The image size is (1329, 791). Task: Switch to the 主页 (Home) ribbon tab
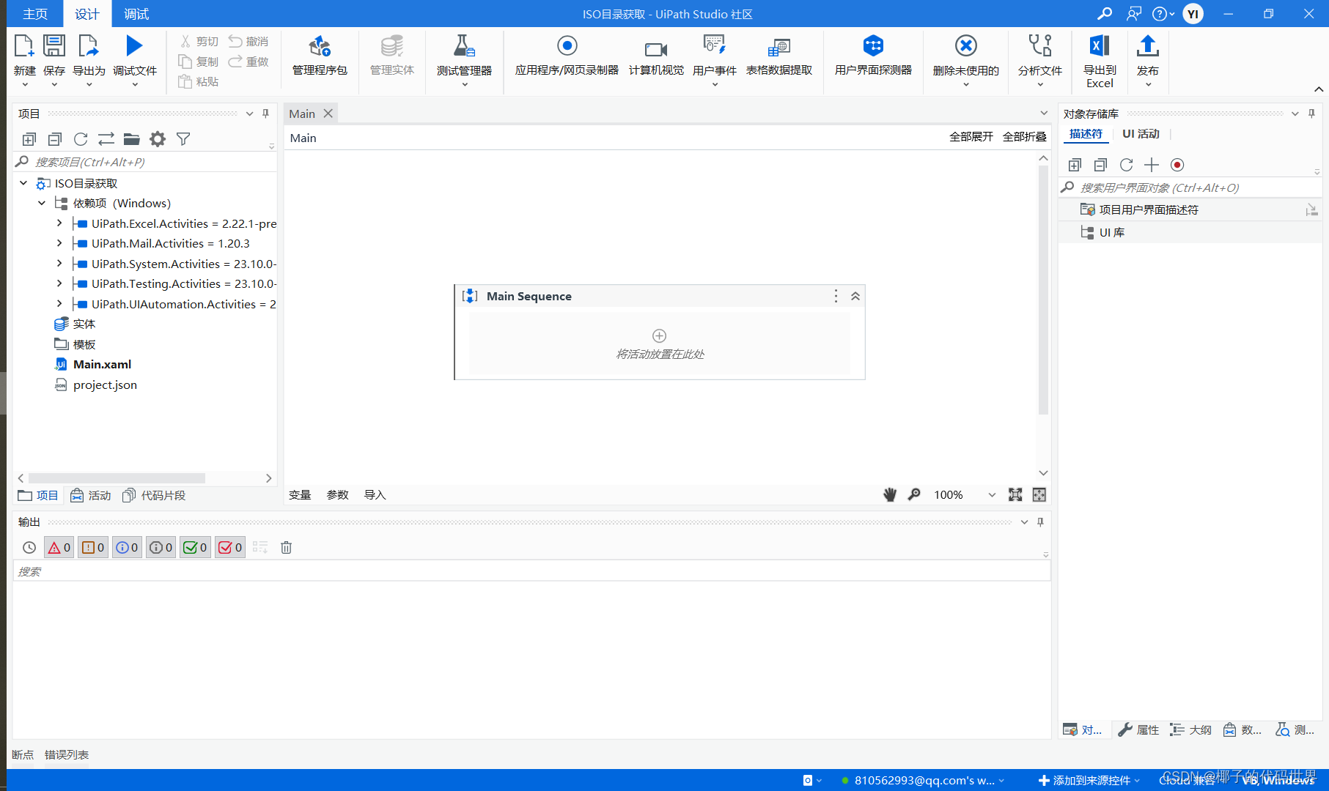35,14
